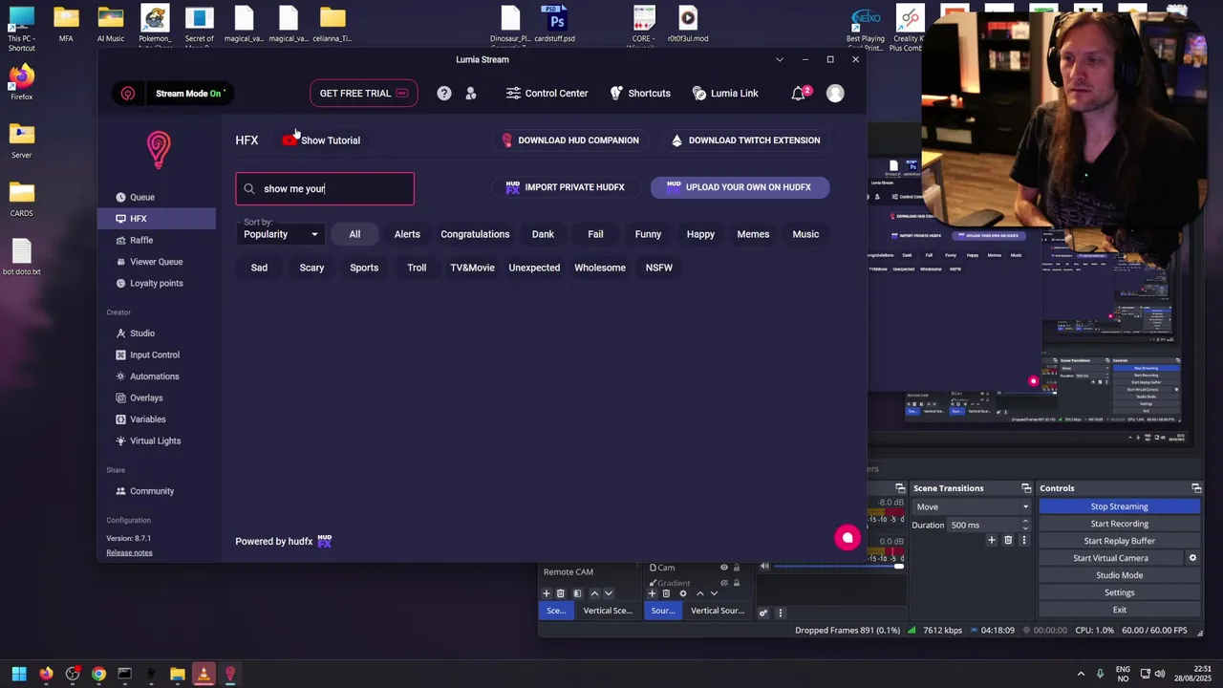Remove the selected source in OBS
Viewport: 1223px width, 688px height.
[x=666, y=593]
